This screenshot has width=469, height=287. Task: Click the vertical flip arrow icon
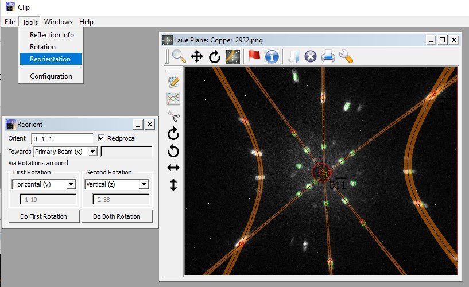click(173, 185)
